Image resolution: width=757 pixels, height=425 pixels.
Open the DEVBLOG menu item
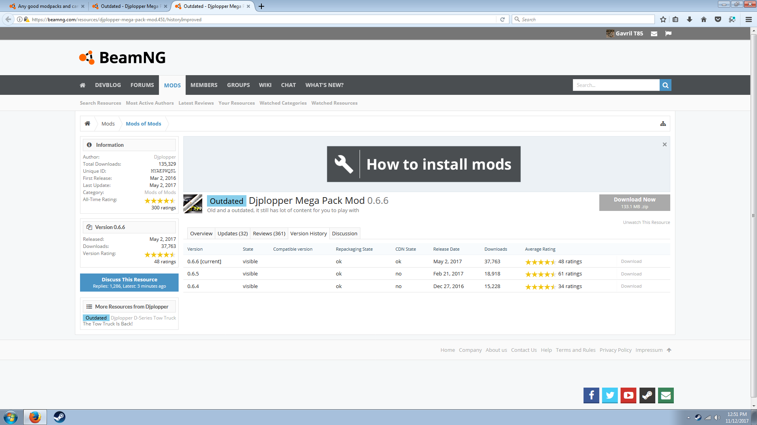coord(108,85)
